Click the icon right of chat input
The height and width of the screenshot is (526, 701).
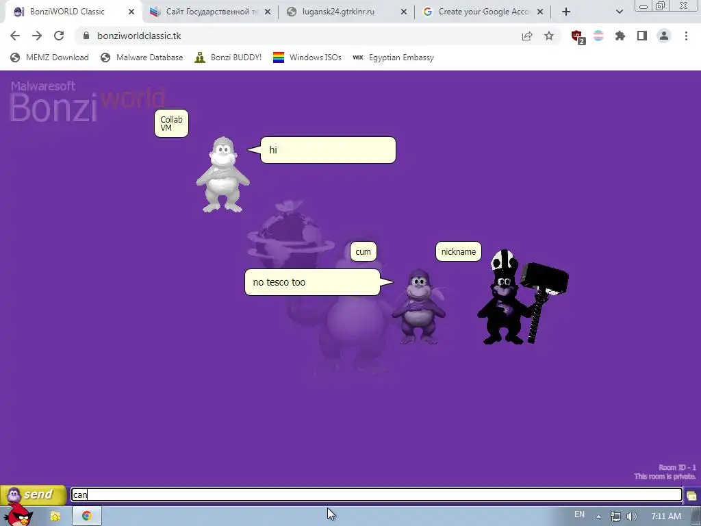tap(691, 496)
